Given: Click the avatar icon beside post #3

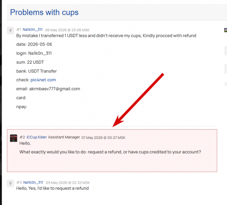Looking at the screenshot, I should (10, 183).
